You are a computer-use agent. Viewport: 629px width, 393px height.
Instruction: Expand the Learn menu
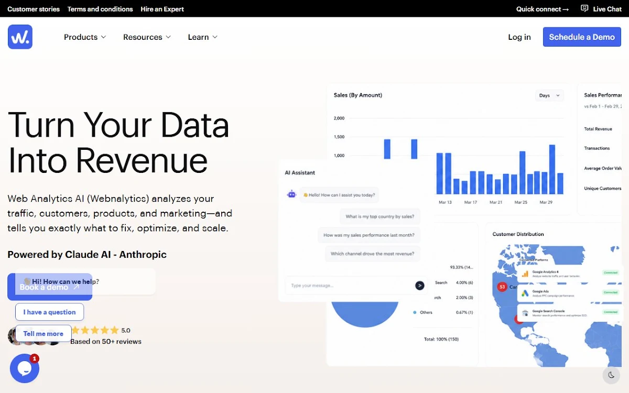202,37
